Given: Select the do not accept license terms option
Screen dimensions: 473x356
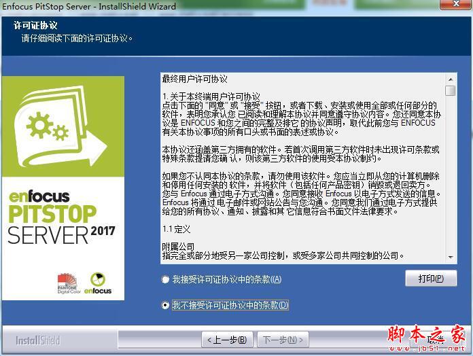Looking at the screenshot, I should point(165,305).
